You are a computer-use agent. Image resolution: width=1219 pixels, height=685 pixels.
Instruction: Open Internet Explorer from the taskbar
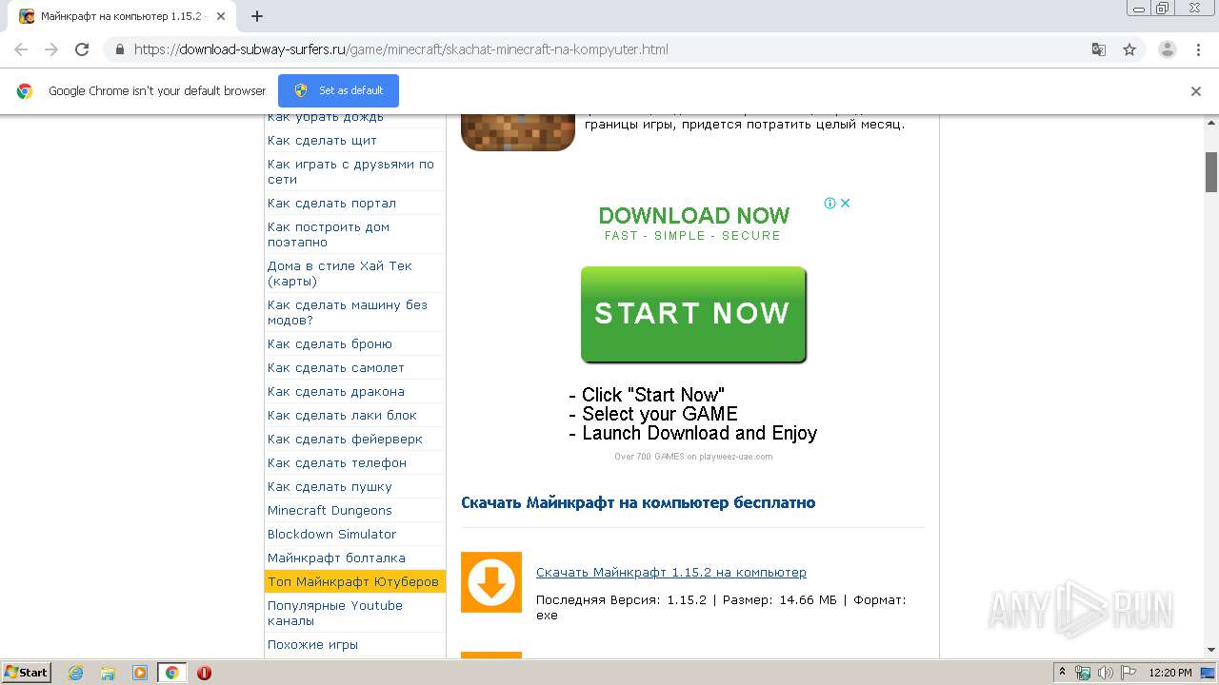76,673
